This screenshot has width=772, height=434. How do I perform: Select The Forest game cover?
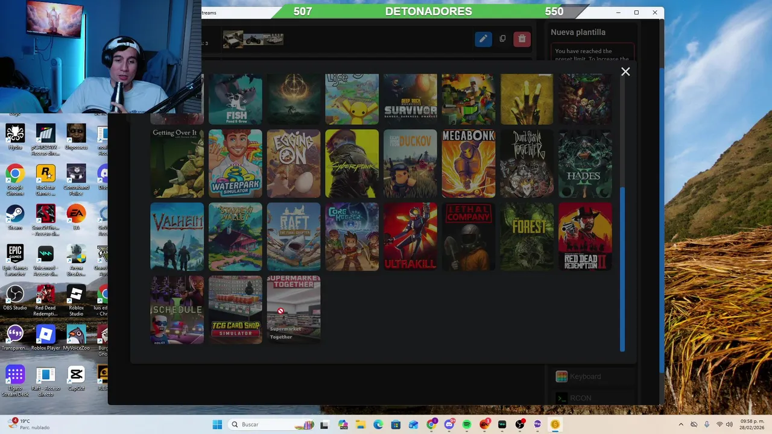(527, 237)
